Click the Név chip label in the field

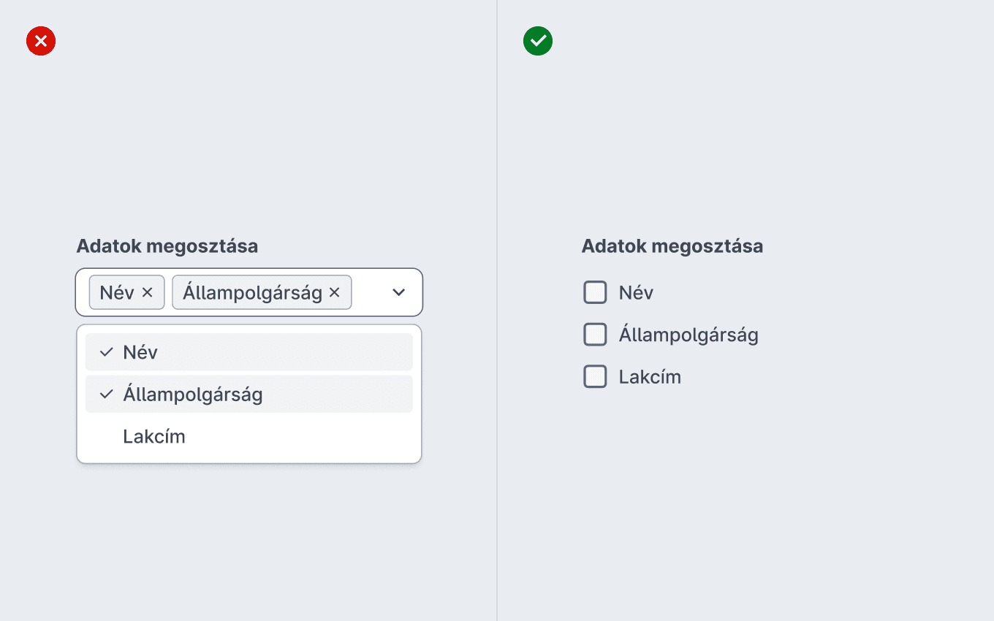tap(117, 292)
